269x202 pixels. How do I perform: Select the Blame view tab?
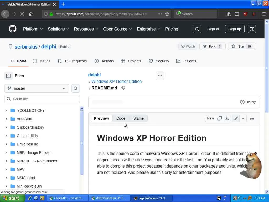pyautogui.click(x=138, y=118)
